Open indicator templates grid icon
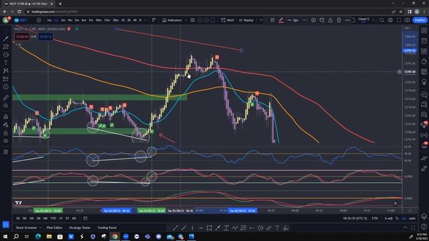429x241 pixels. (192, 20)
